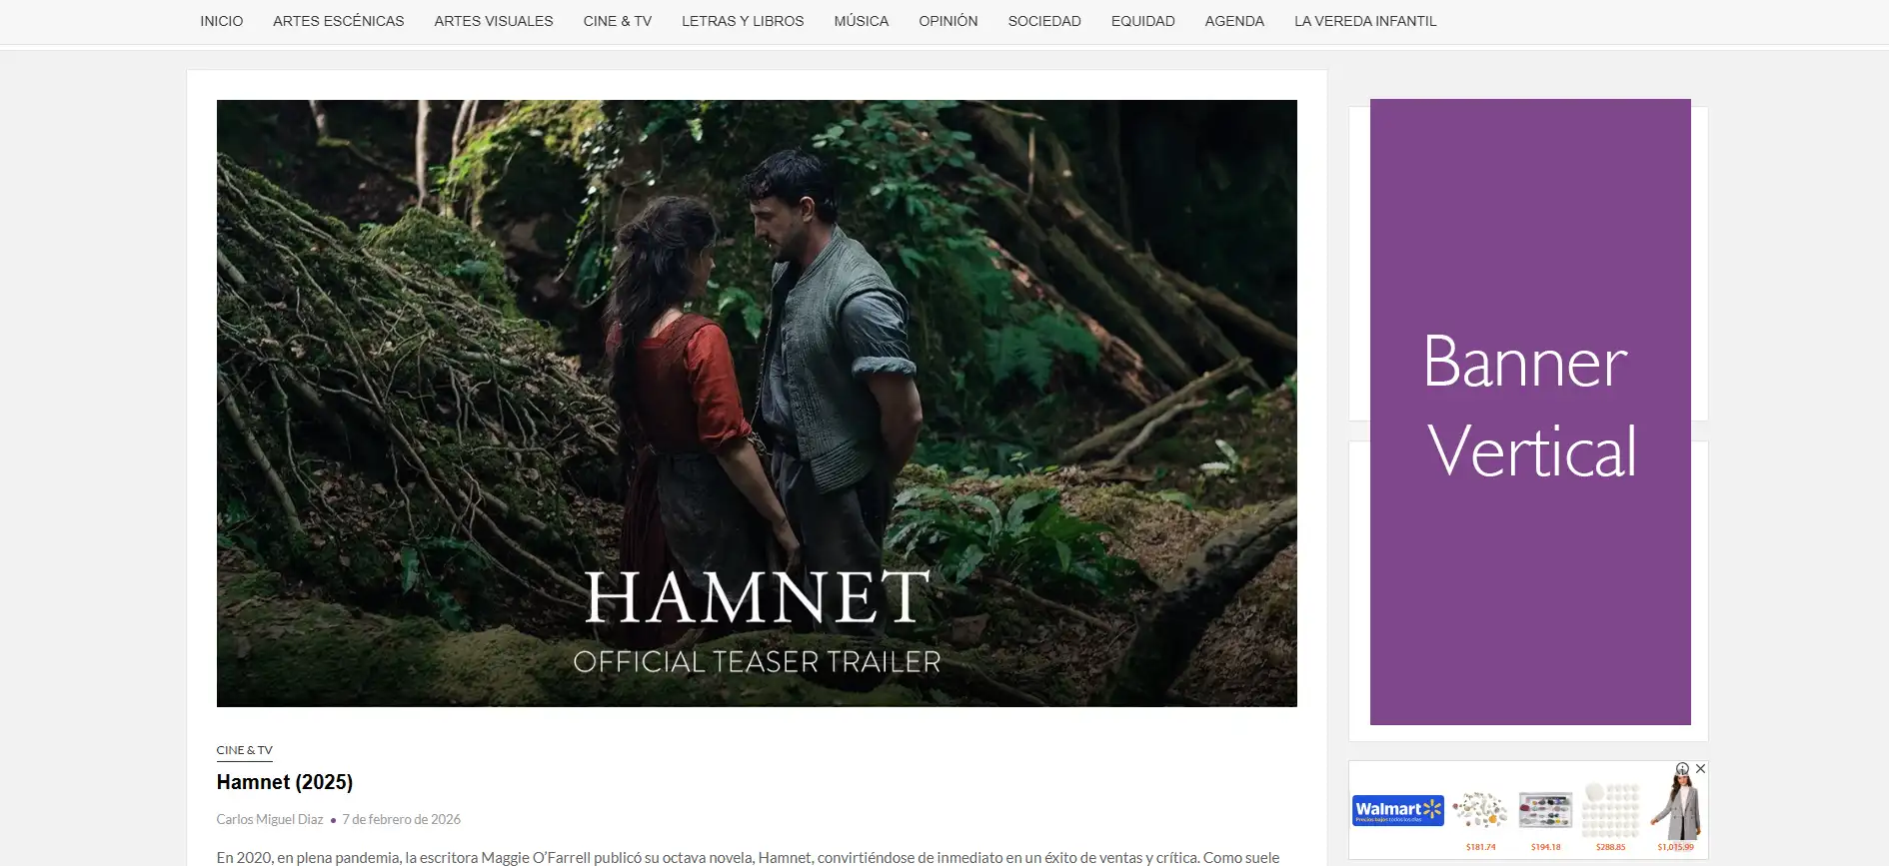Image resolution: width=1889 pixels, height=866 pixels.
Task: Open the $1,015.99 gray coat product
Action: (x=1676, y=811)
